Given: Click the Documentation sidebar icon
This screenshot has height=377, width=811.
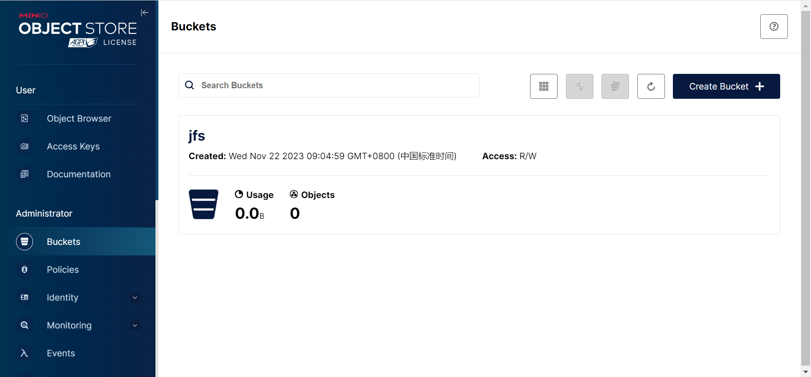Looking at the screenshot, I should (x=24, y=174).
